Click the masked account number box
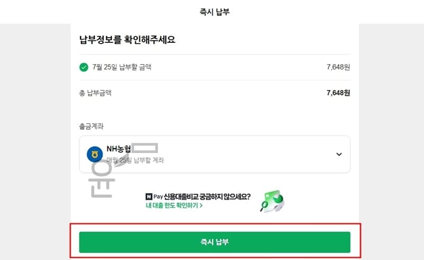The width and height of the screenshot is (424, 260). 145,148
